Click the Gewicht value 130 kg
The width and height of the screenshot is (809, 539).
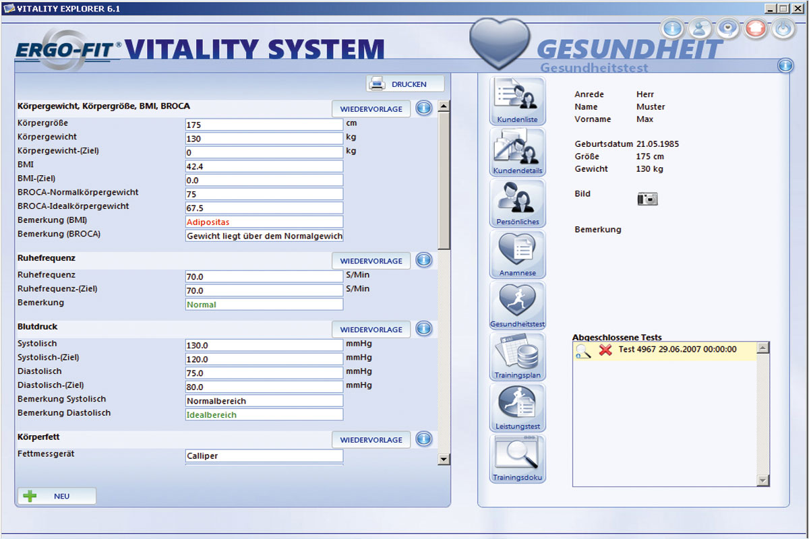tap(650, 169)
